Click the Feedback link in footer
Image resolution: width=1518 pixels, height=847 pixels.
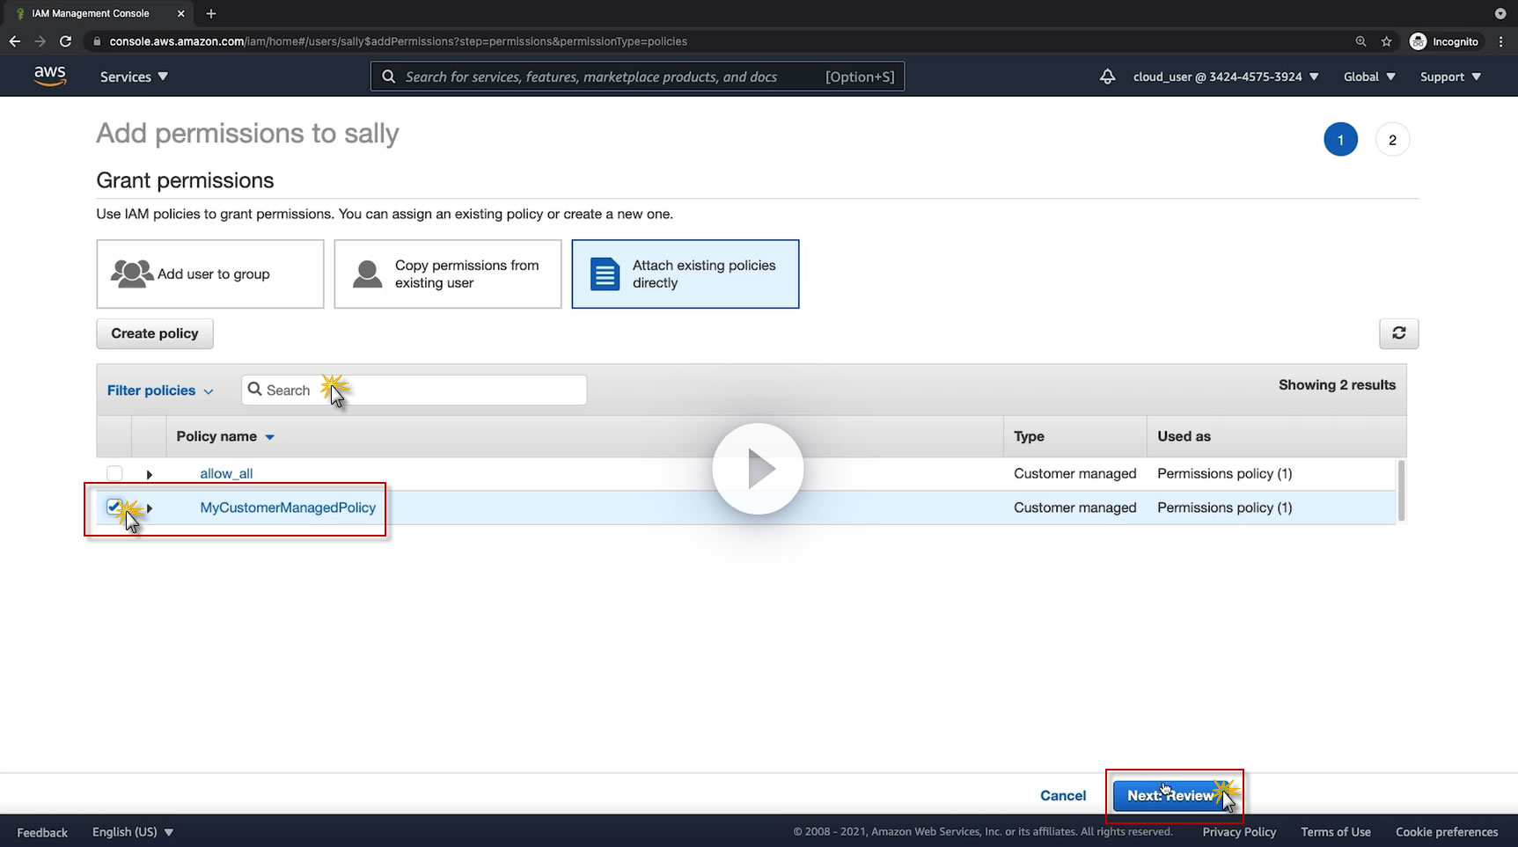coord(42,832)
